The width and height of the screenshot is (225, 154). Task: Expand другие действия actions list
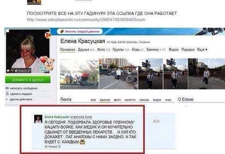(19, 99)
